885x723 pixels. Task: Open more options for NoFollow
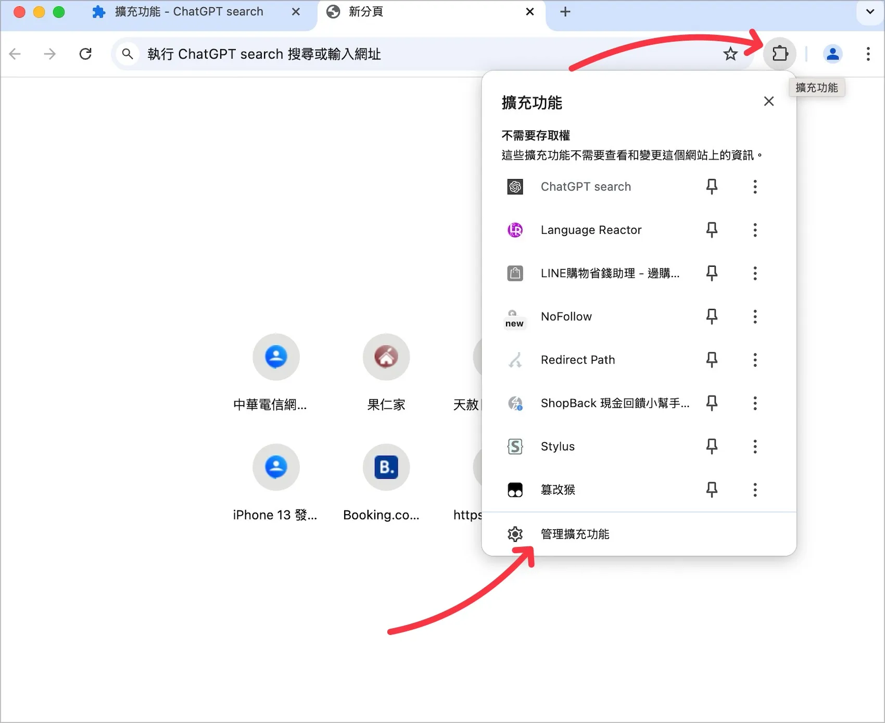click(755, 316)
